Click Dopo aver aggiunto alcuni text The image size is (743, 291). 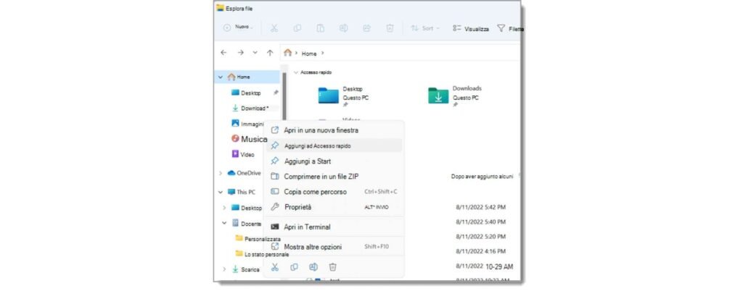click(482, 176)
